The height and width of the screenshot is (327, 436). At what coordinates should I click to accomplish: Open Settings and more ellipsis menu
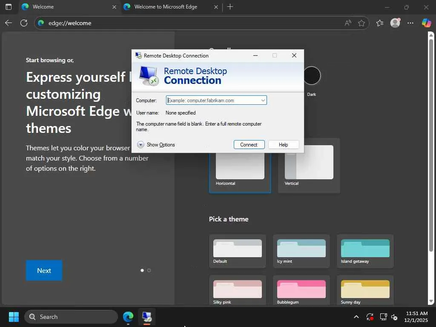coord(410,23)
